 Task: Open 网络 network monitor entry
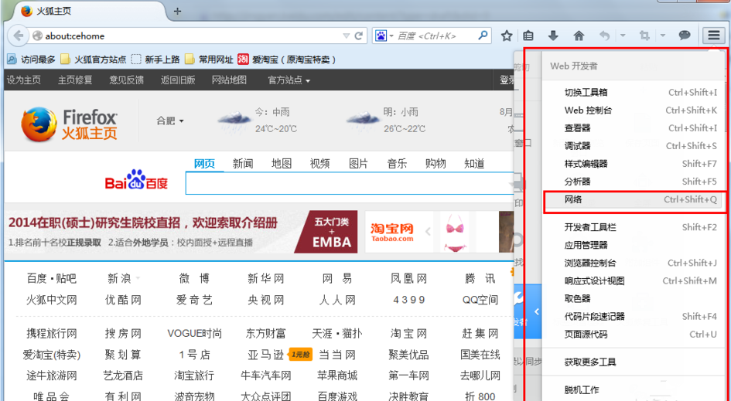click(x=634, y=199)
